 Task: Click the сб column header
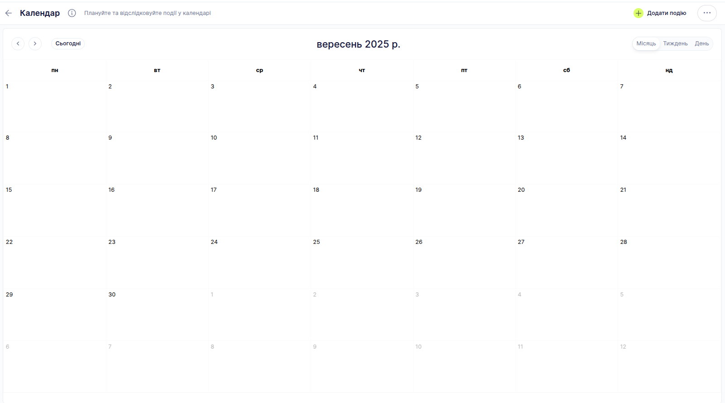tap(567, 70)
